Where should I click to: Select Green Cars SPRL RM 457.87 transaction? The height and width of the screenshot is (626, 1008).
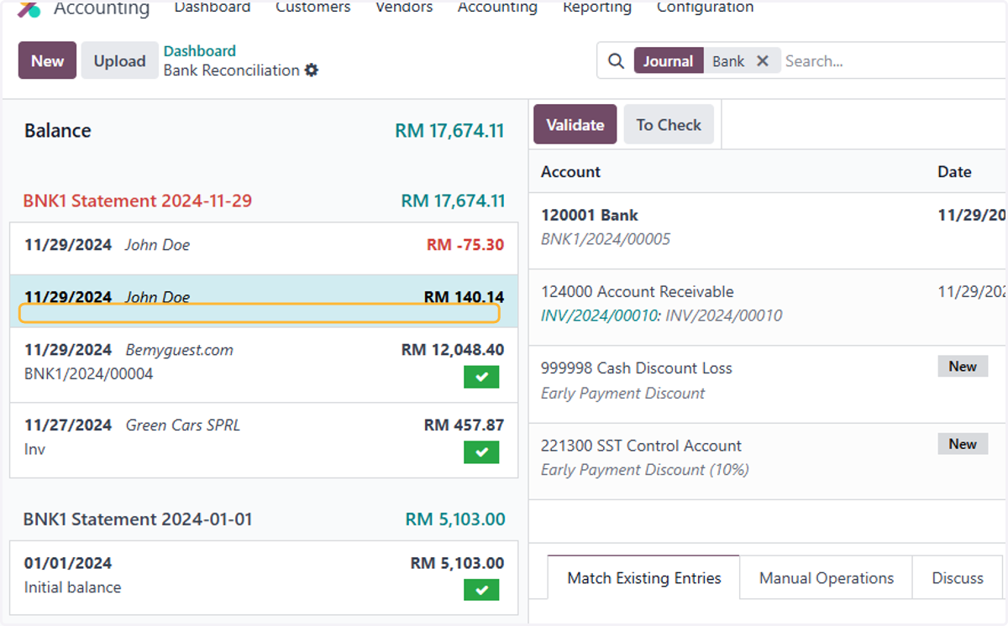click(264, 441)
